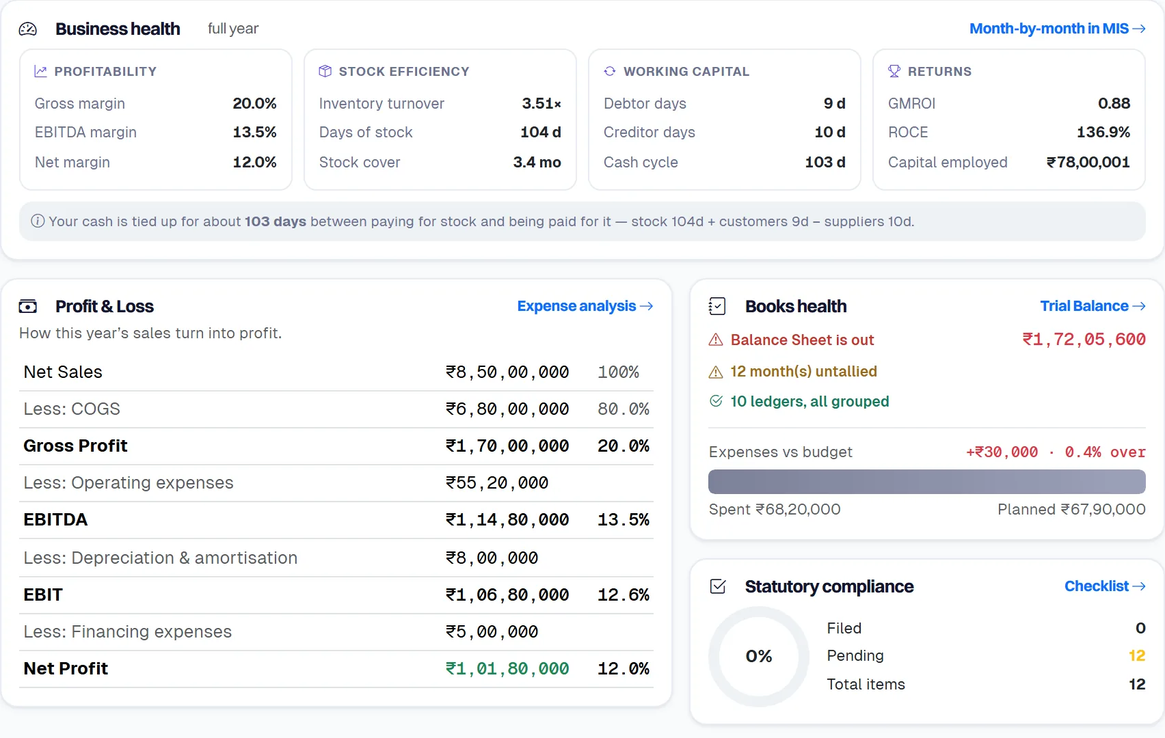Click the Returns trophy icon
Screen dimensions: 1165x738
click(894, 71)
